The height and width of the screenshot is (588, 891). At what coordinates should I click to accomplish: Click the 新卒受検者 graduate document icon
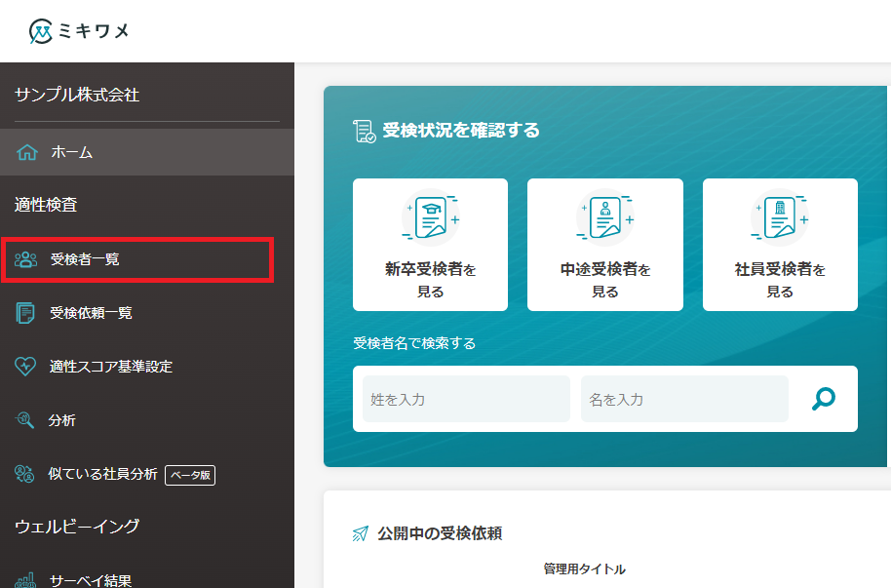(x=430, y=216)
